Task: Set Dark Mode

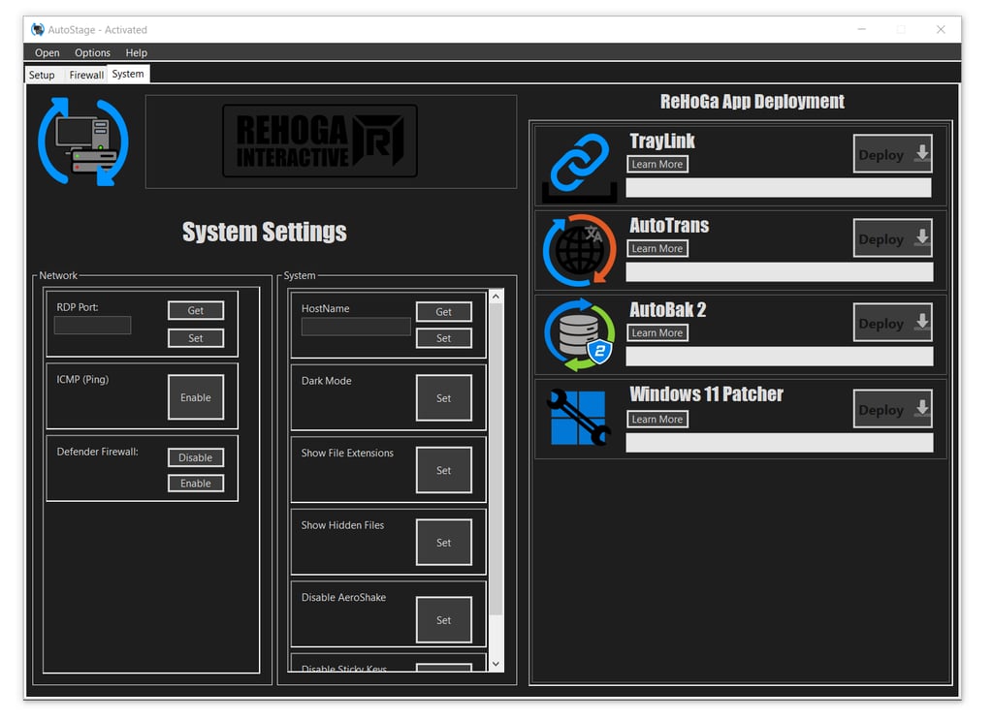Action: (x=444, y=398)
